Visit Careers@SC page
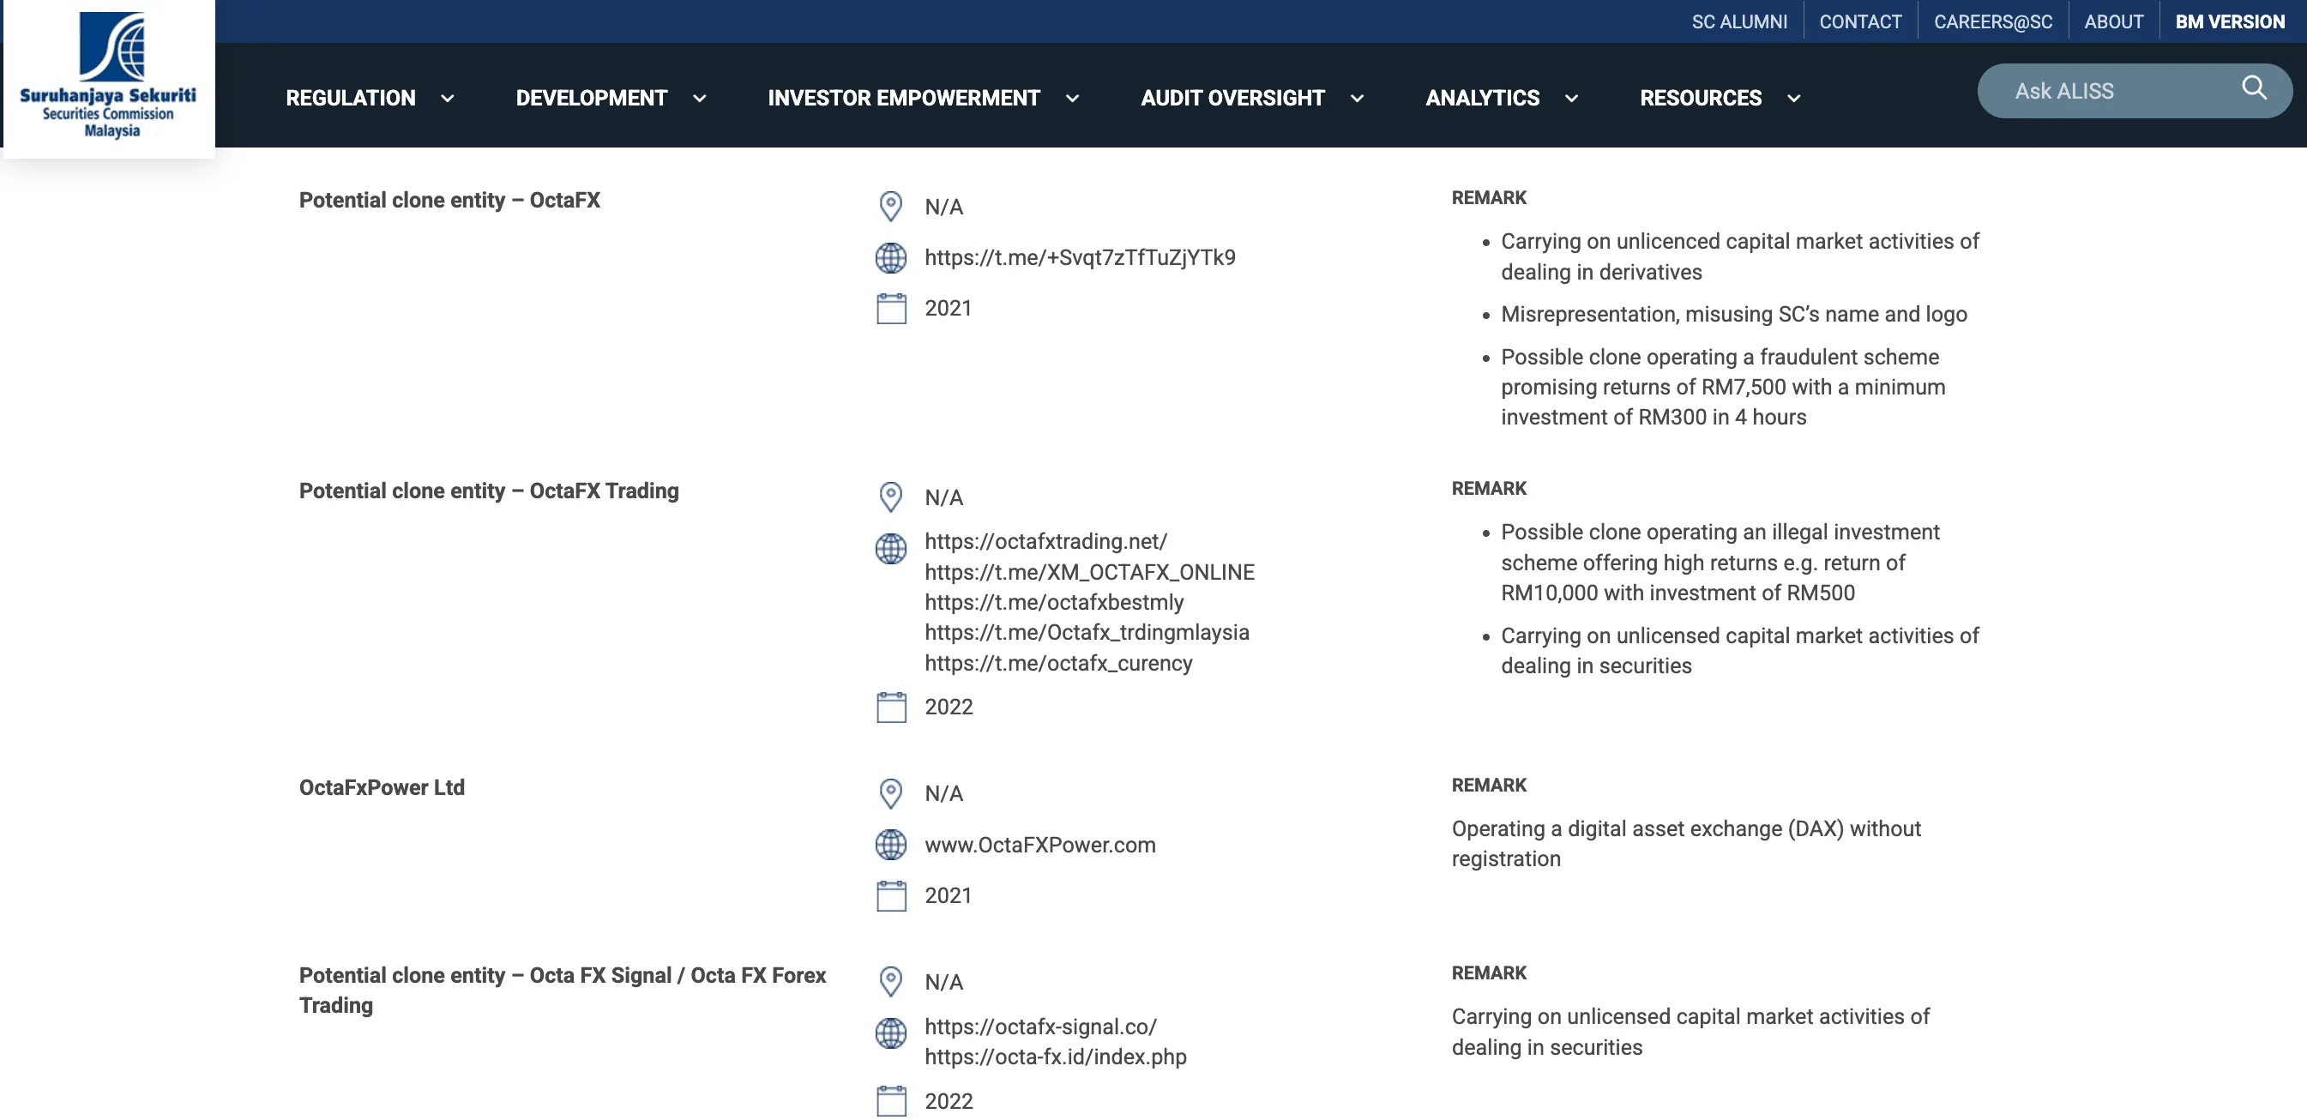Image resolution: width=2307 pixels, height=1120 pixels. tap(1992, 21)
